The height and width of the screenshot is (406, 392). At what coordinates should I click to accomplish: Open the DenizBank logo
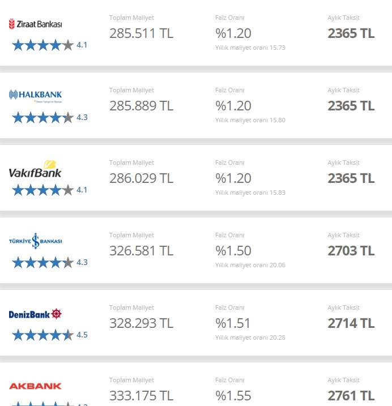pos(35,314)
